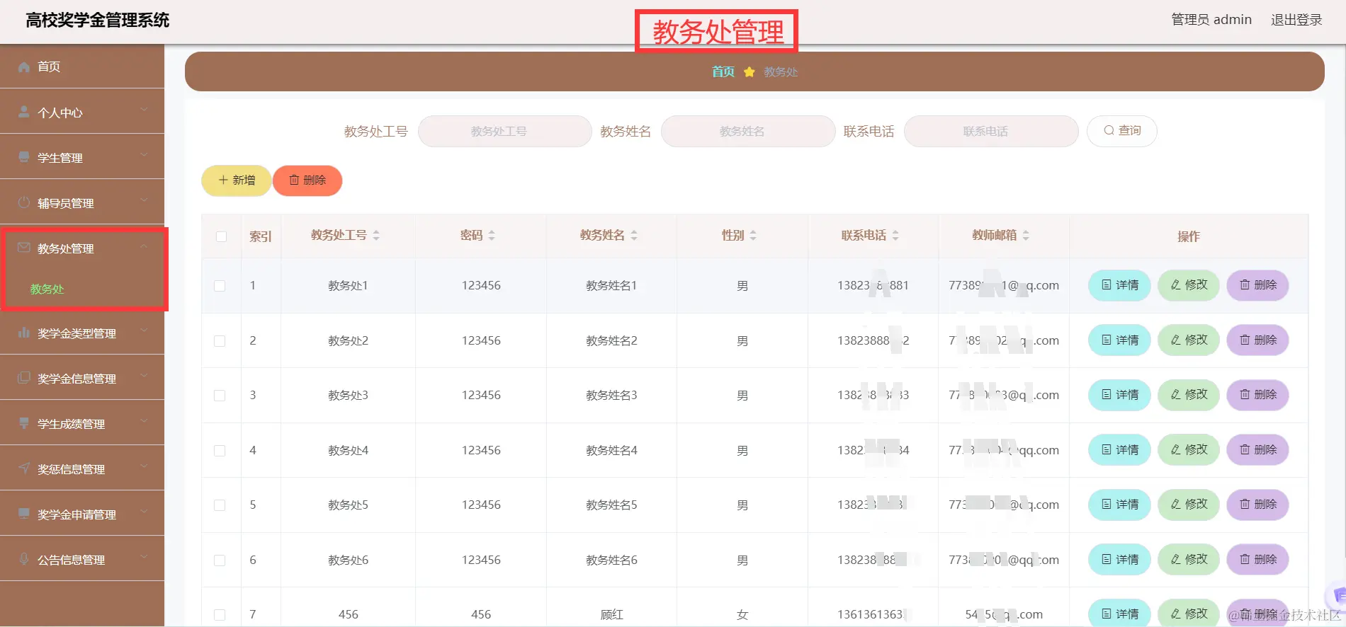Click the yellow 新增 button
This screenshot has width=1346, height=627.
(237, 180)
